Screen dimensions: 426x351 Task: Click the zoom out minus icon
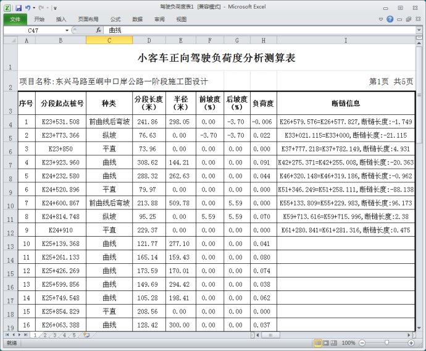click(x=361, y=342)
